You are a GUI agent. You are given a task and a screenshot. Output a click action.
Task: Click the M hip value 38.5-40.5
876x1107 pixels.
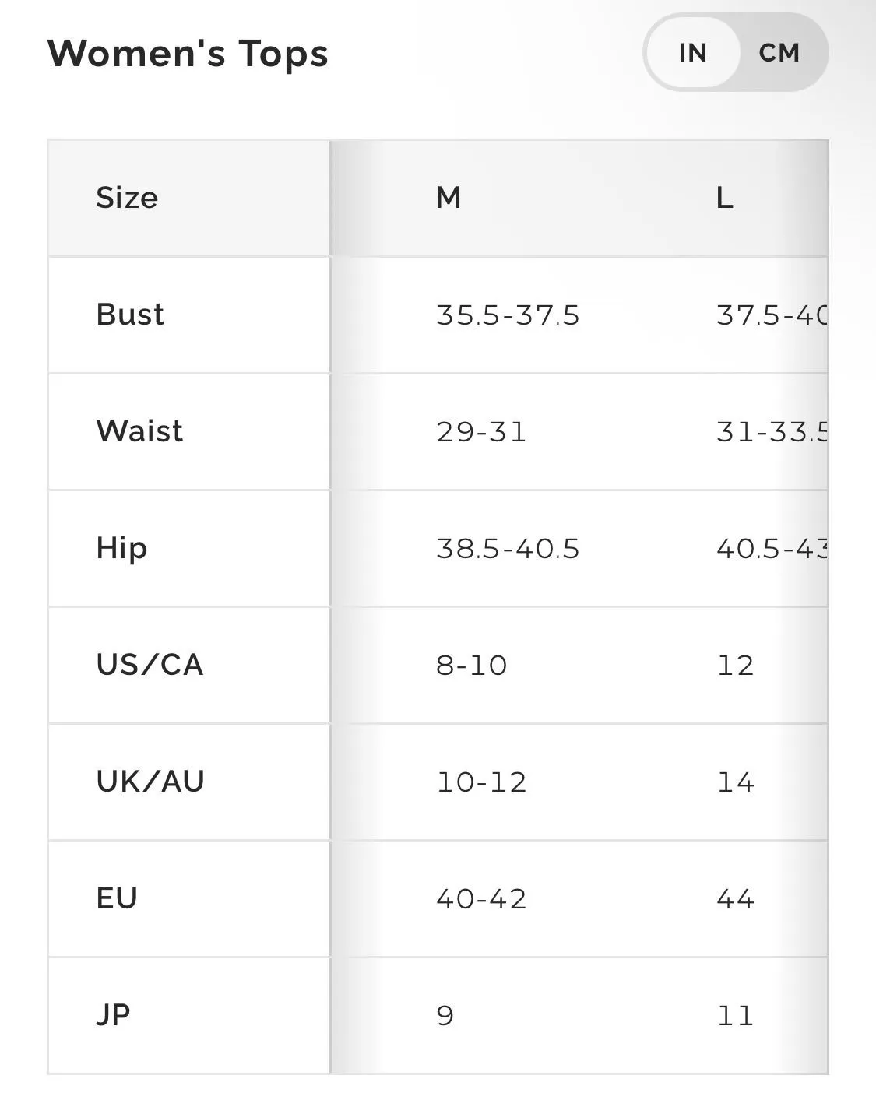[x=508, y=549]
